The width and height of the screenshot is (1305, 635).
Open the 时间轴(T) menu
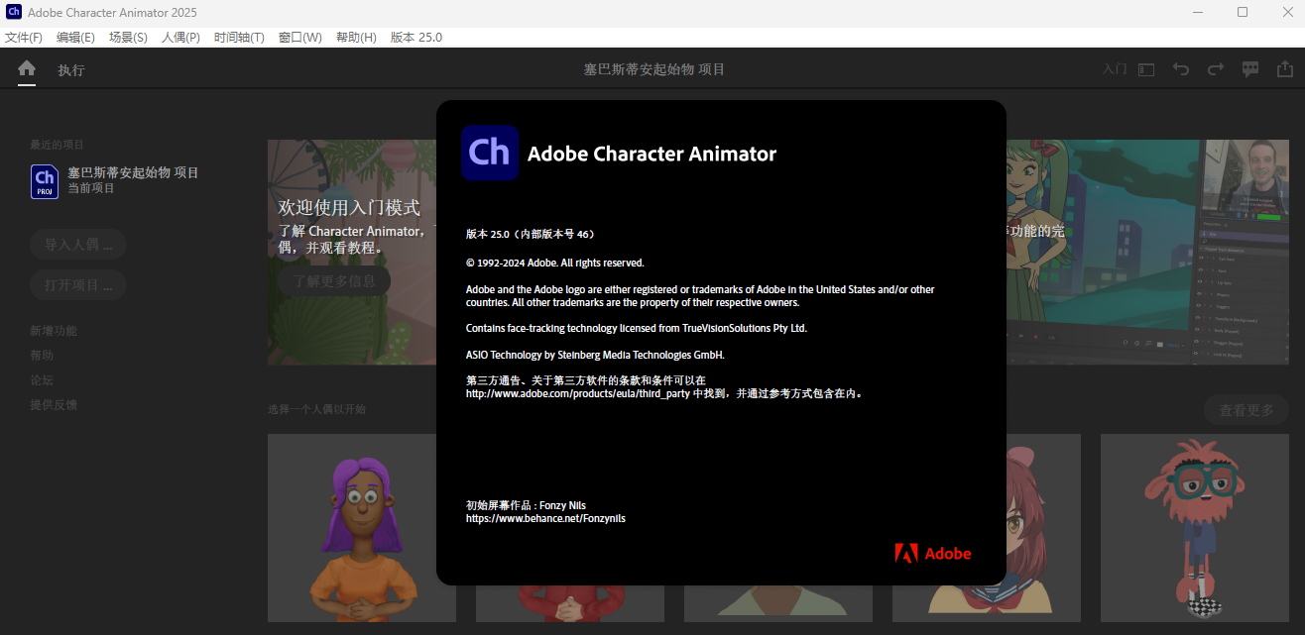click(239, 38)
